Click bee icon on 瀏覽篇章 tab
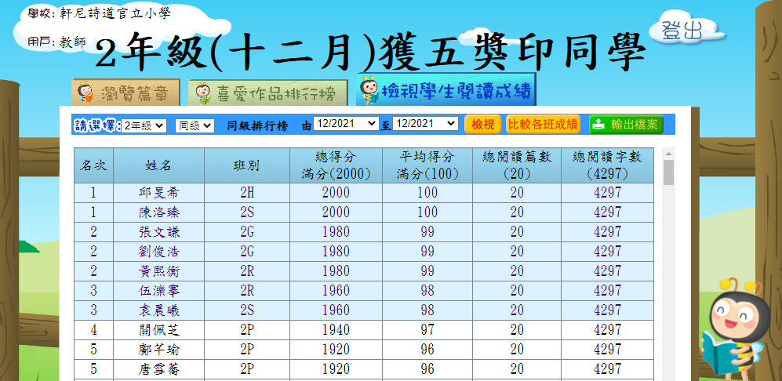Image resolution: width=782 pixels, height=381 pixels. (x=86, y=93)
